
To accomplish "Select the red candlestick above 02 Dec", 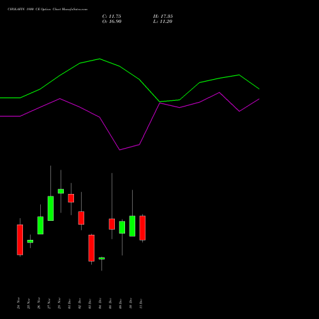I will pyautogui.click(x=81, y=218).
